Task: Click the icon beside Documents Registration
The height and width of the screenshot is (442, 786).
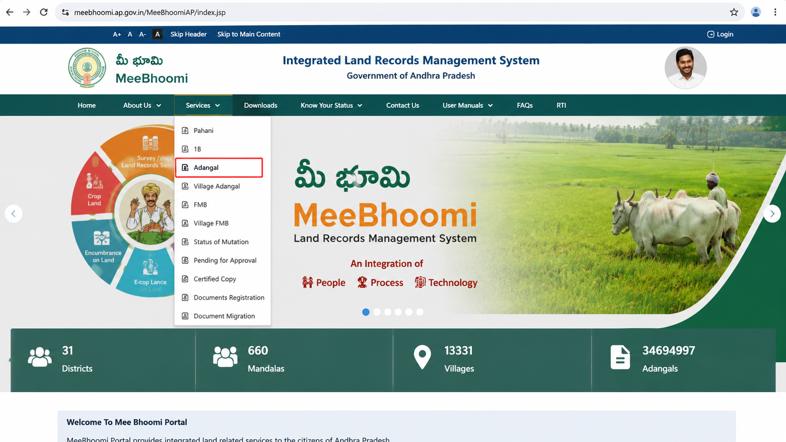Action: coord(185,297)
